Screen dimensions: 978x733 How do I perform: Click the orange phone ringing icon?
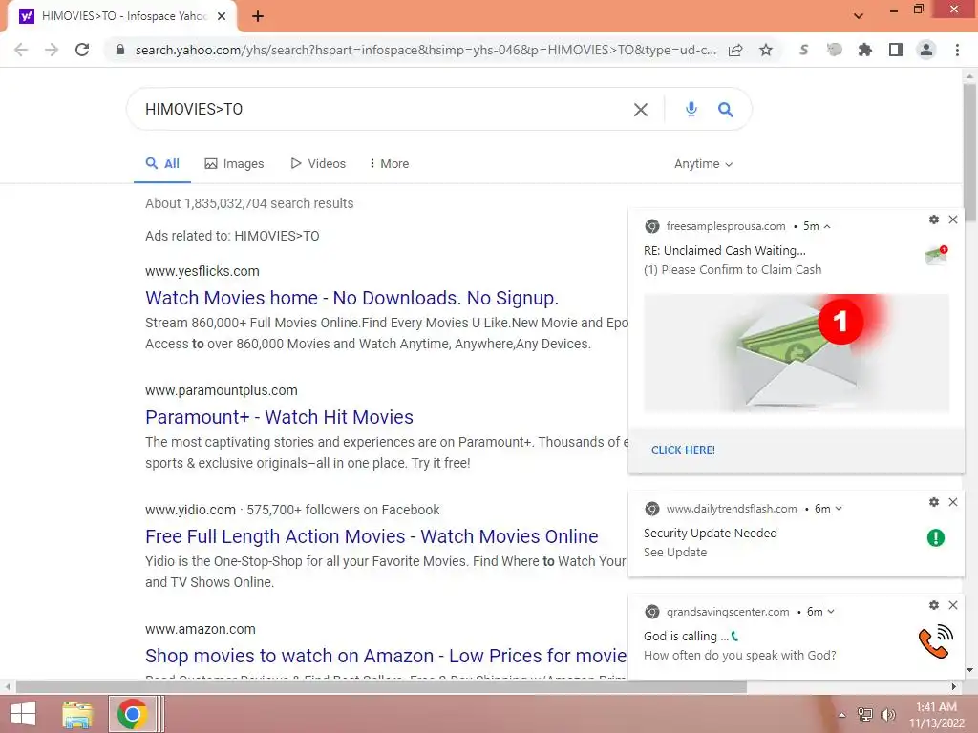936,641
